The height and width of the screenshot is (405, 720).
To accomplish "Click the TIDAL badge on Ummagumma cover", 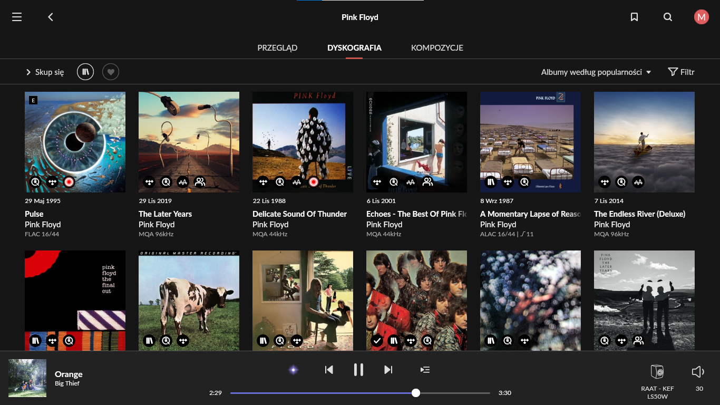I will [297, 341].
